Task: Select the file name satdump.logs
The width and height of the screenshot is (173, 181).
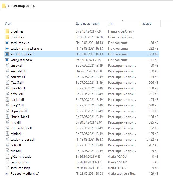Action: [20, 168]
